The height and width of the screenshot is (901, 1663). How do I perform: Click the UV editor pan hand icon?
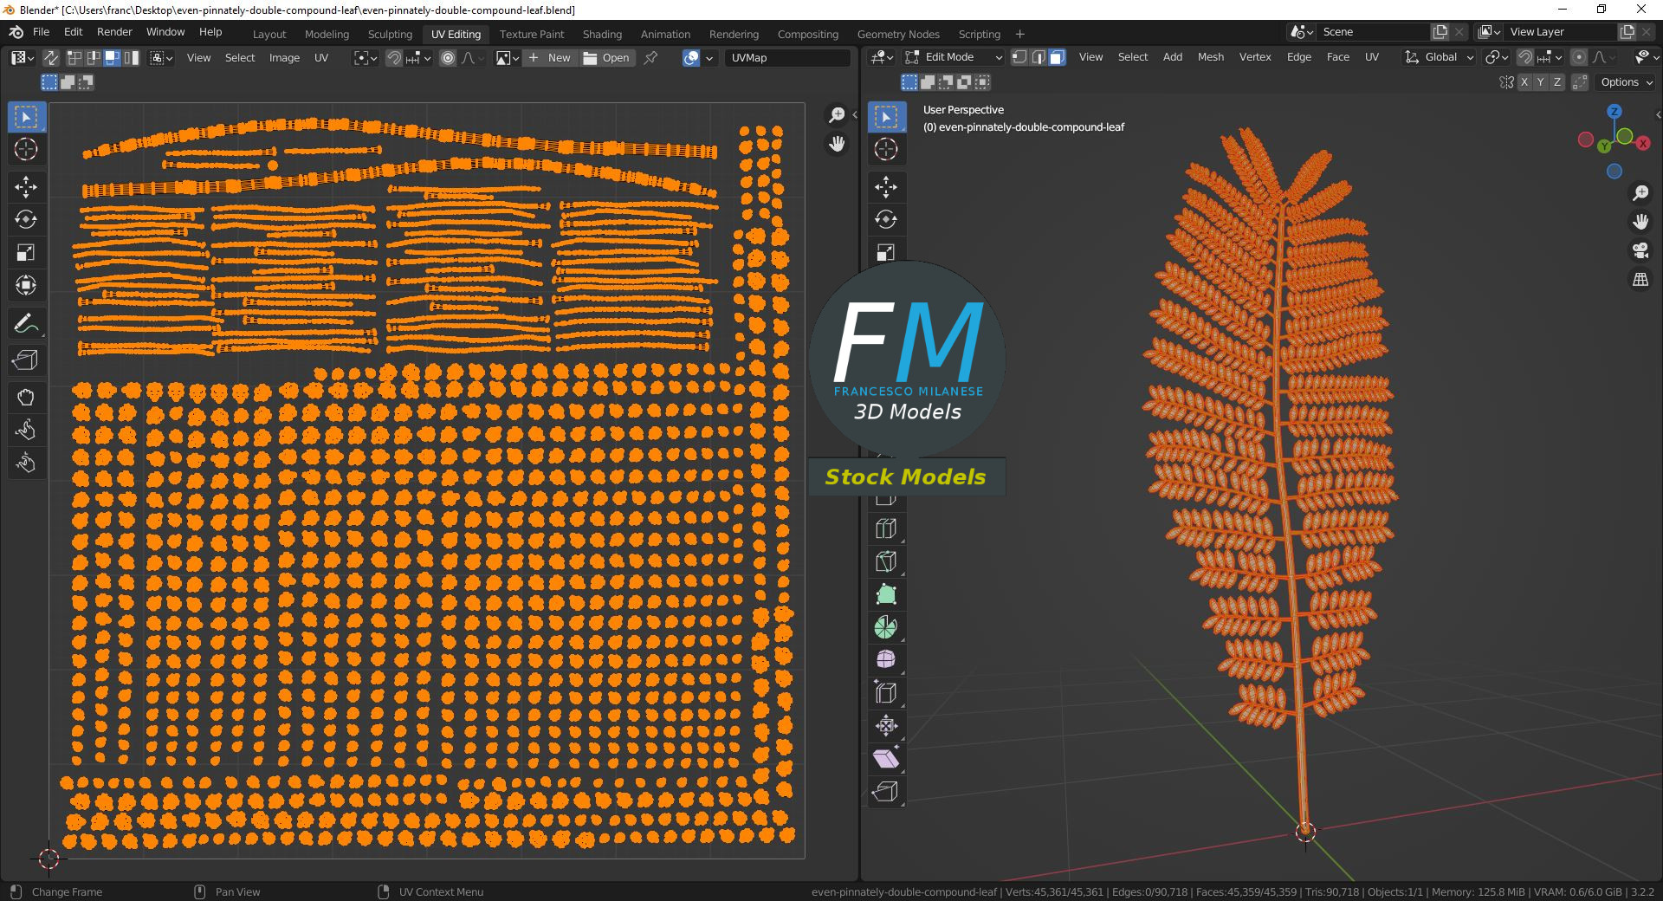(x=837, y=144)
